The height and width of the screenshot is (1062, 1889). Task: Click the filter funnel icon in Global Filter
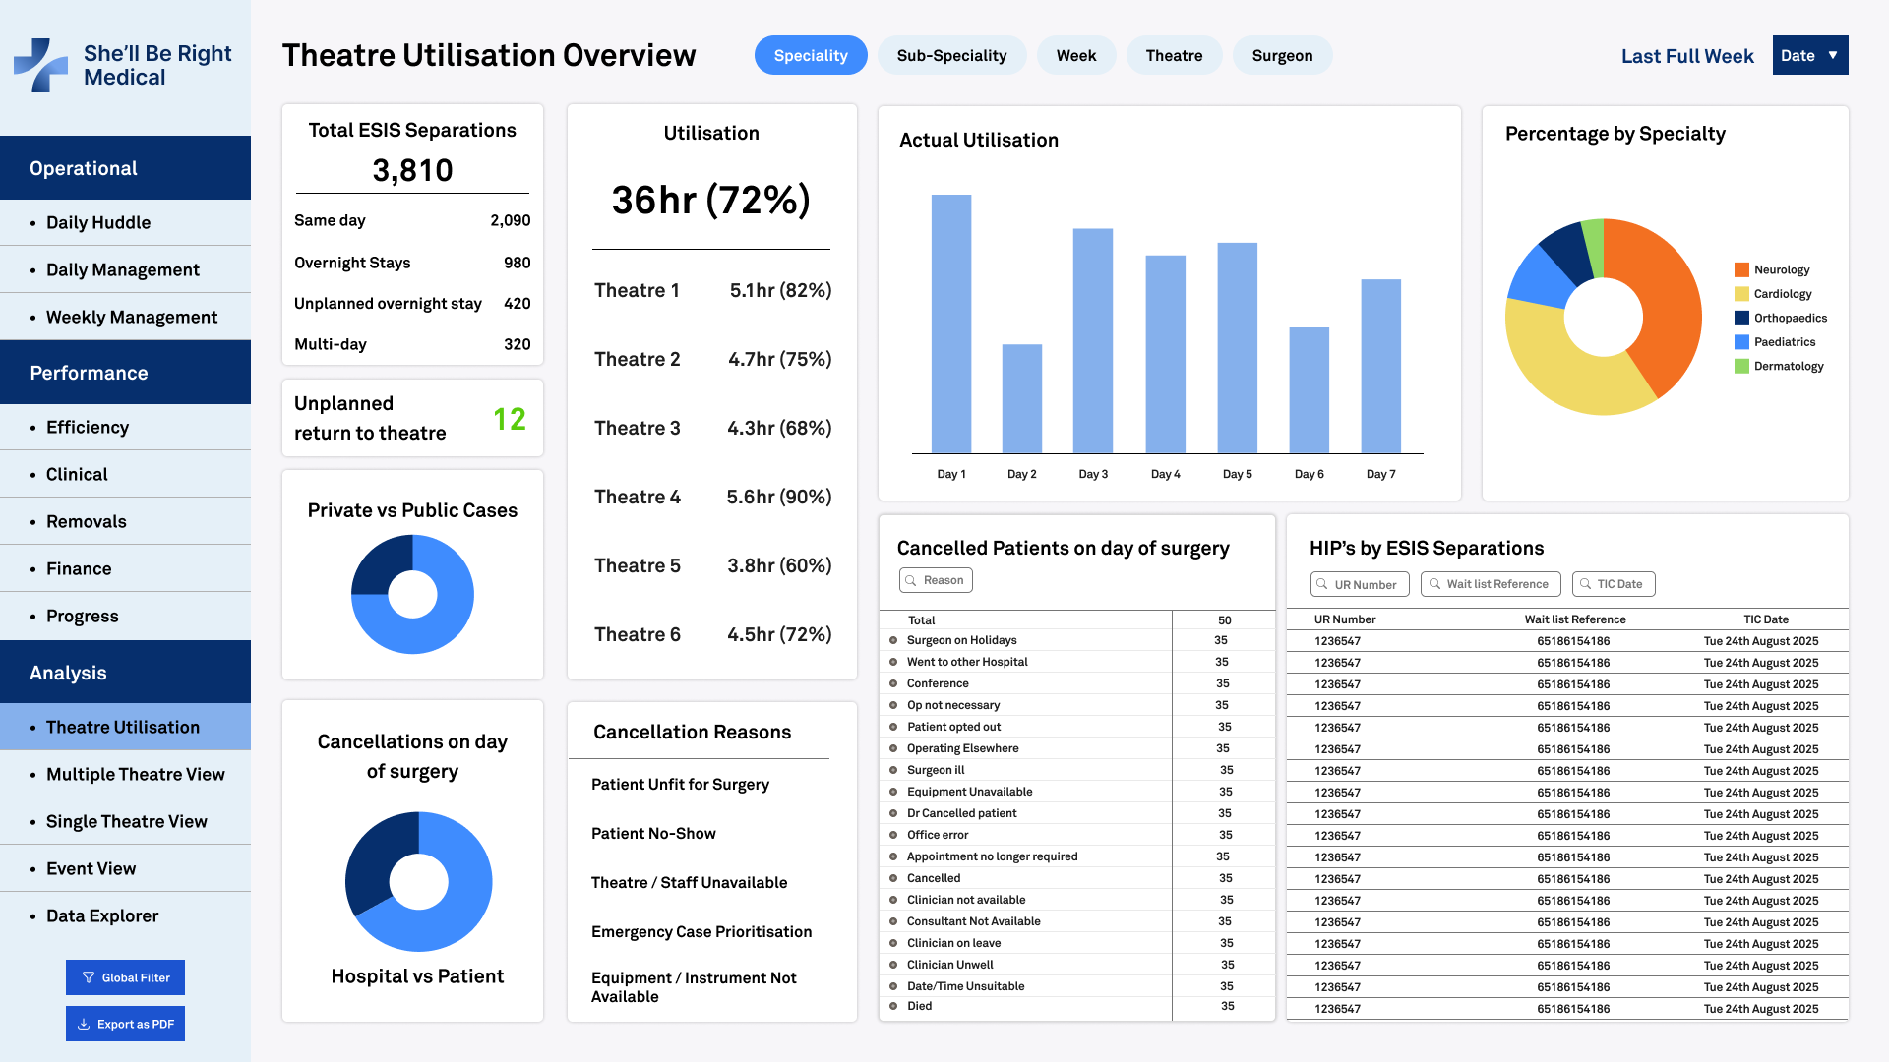89,977
